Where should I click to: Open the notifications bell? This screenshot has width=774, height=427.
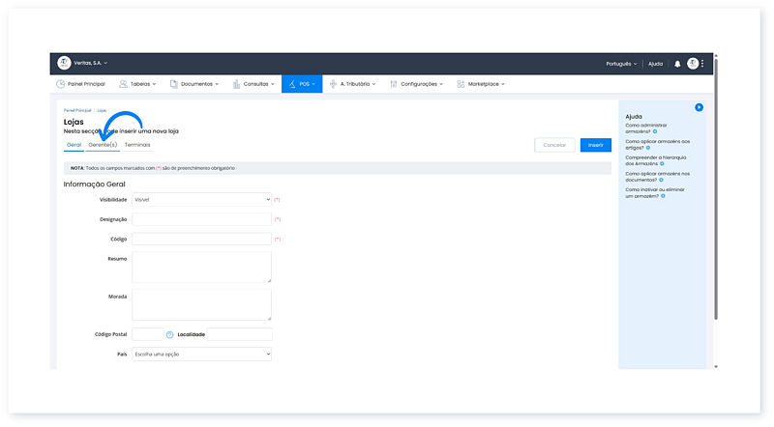pos(677,64)
